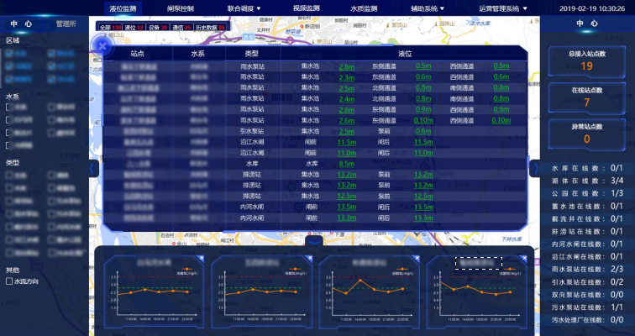Collapse the left filter panel arrow

(x=93, y=168)
